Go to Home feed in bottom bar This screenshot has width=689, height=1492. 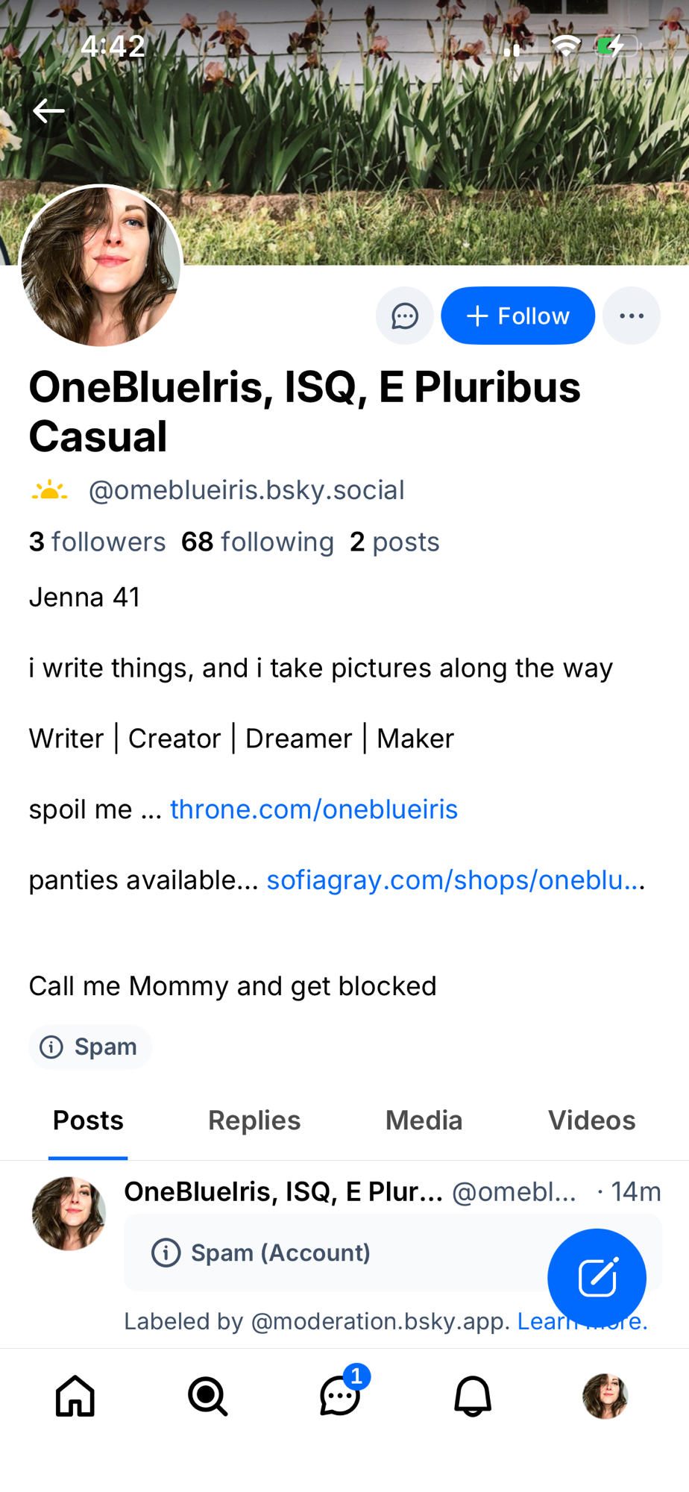(x=75, y=1396)
